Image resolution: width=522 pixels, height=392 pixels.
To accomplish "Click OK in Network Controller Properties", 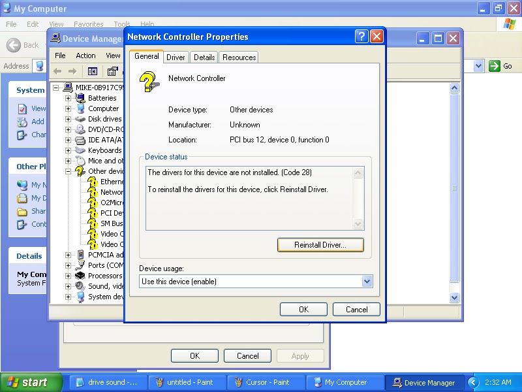I will click(x=303, y=309).
